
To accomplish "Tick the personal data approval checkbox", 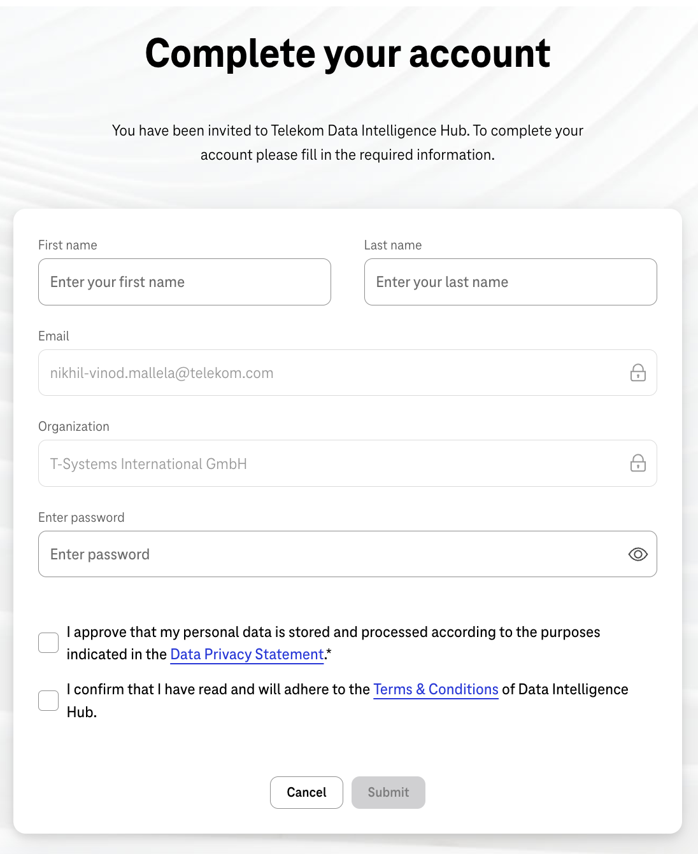I will pyautogui.click(x=48, y=643).
